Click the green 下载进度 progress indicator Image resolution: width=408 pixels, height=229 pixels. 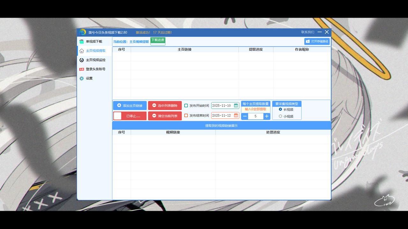pyautogui.click(x=158, y=41)
